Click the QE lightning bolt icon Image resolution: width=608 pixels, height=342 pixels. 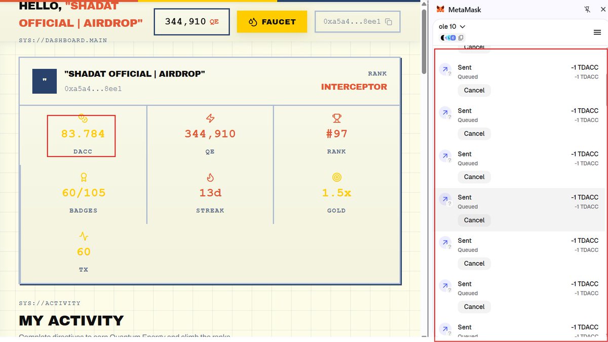click(x=210, y=118)
